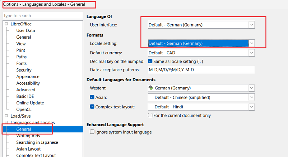Viewport: 288px width, 157px height.
Task: Select Fonts in options tree
Action: (21, 64)
